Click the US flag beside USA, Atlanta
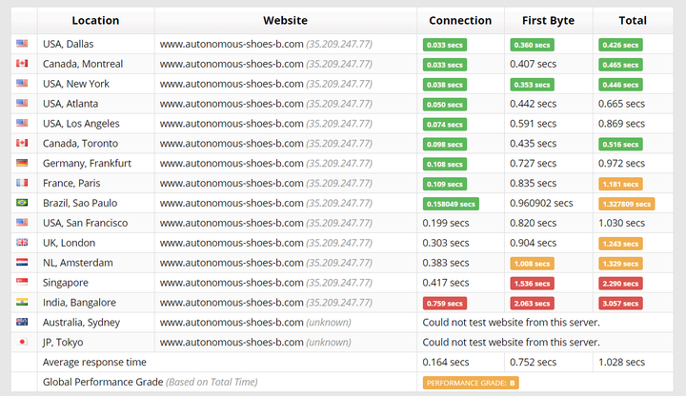The height and width of the screenshot is (396, 686). coord(22,103)
